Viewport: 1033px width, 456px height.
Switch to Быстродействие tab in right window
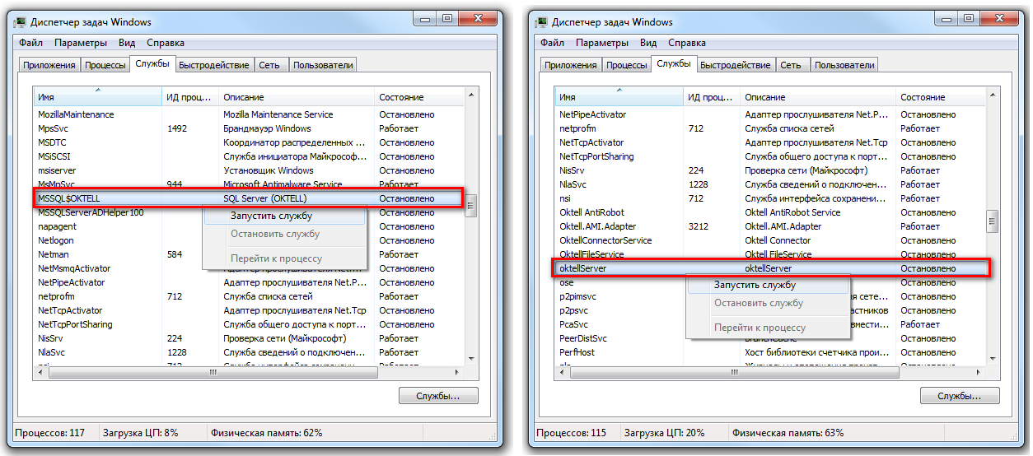click(x=735, y=65)
